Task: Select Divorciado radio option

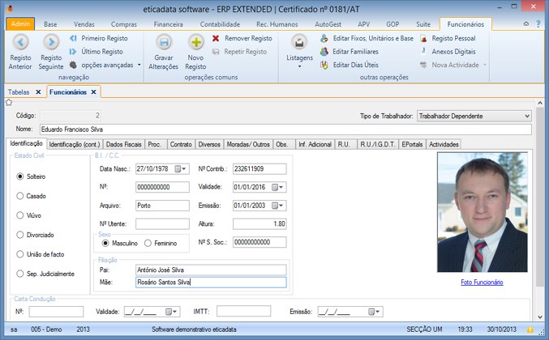Action: coord(20,235)
